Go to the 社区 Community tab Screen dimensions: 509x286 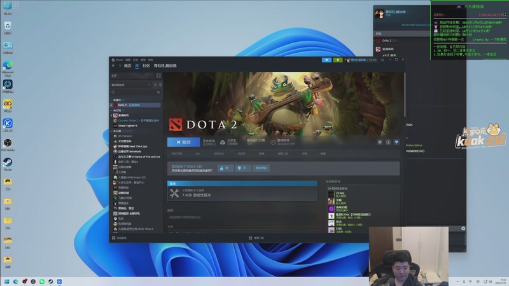(146, 66)
